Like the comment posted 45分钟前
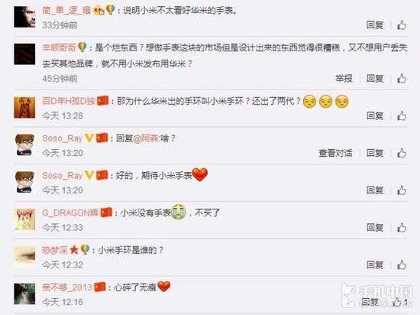420x315 pixels. [402, 79]
